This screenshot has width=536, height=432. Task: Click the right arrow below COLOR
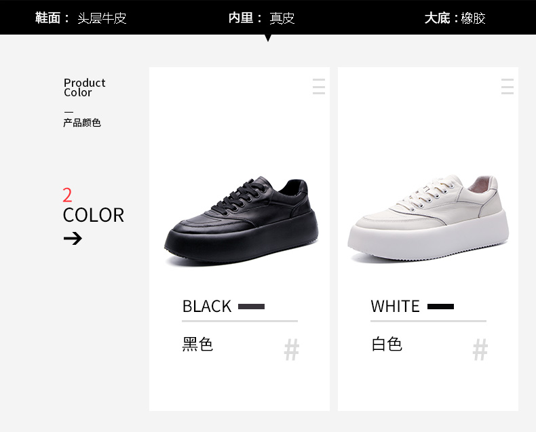click(x=73, y=238)
